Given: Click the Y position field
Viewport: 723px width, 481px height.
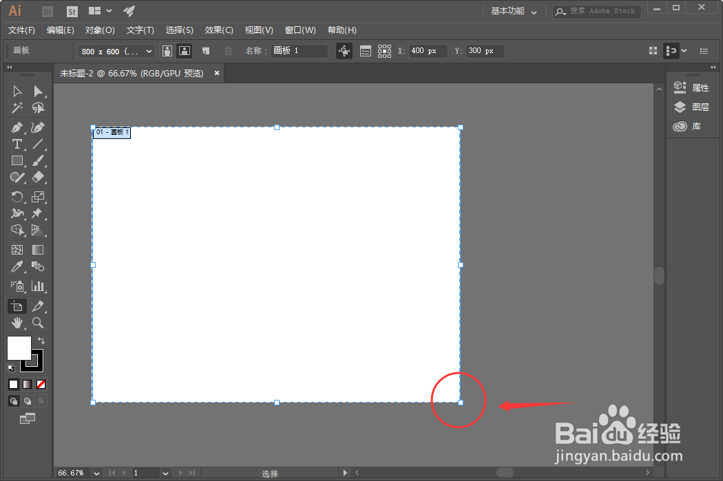Looking at the screenshot, I should [x=485, y=51].
